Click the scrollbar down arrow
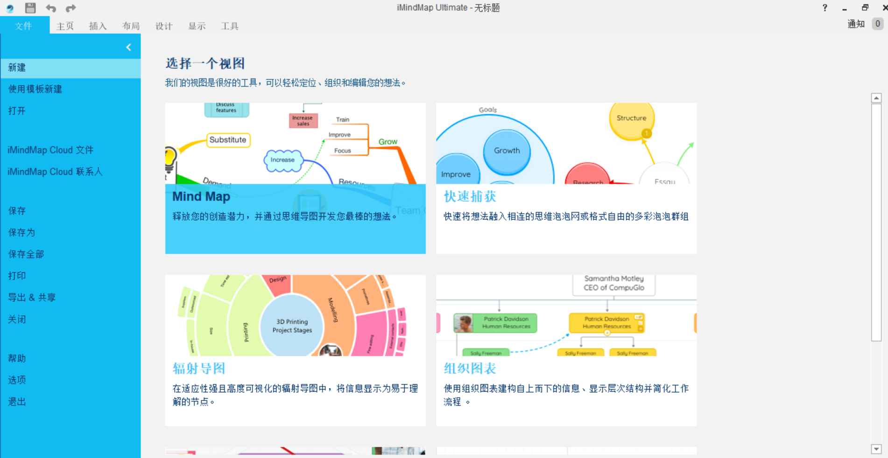 [876, 449]
